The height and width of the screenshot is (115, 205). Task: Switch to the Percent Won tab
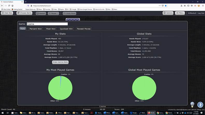click(36, 29)
